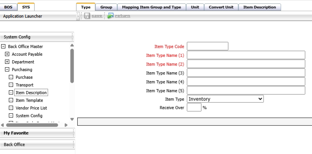Expand the Account Payable tree node

(x=7, y=54)
